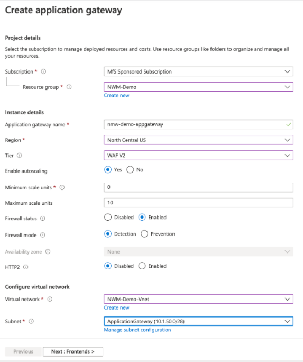Click the info icon beside Tier
The image size is (303, 362).
(20, 156)
